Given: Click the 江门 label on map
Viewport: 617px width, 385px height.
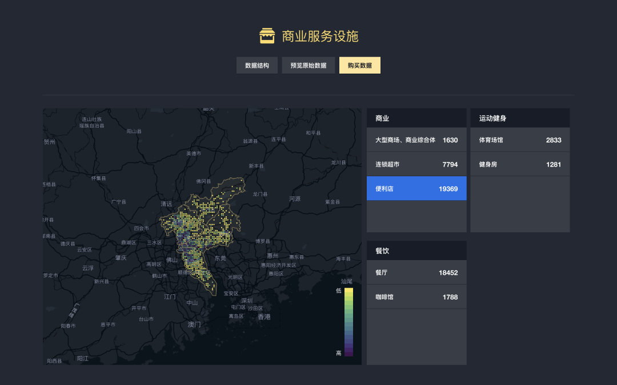Looking at the screenshot, I should 170,297.
